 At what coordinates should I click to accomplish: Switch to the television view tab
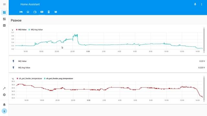coord(35,12)
